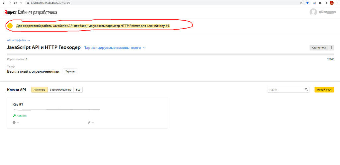Click the Тарифы button

[70, 72]
